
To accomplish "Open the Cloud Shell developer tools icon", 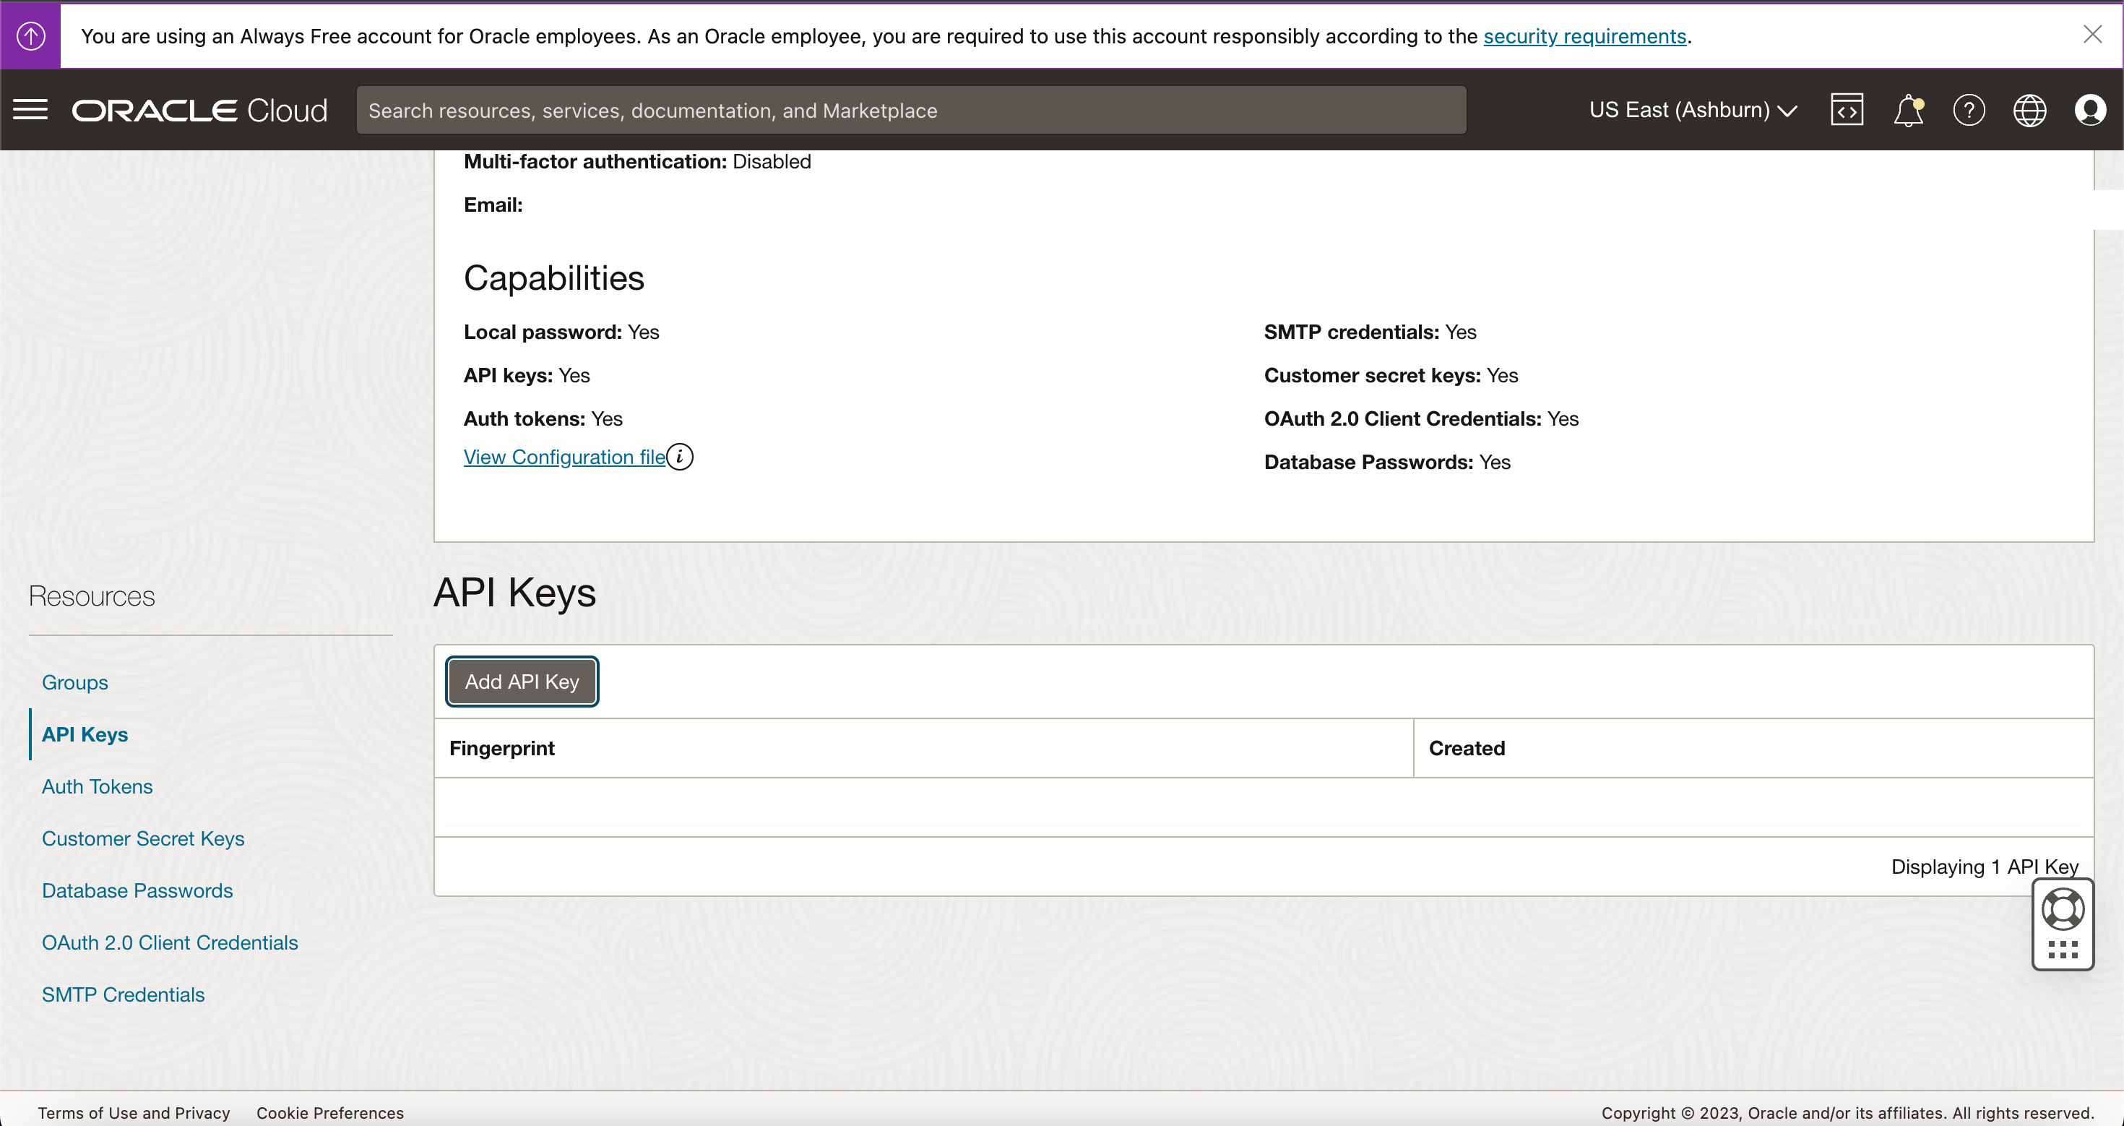I will coord(1847,110).
